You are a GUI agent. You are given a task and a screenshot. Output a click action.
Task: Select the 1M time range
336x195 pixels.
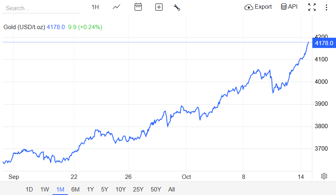pyautogui.click(x=60, y=189)
